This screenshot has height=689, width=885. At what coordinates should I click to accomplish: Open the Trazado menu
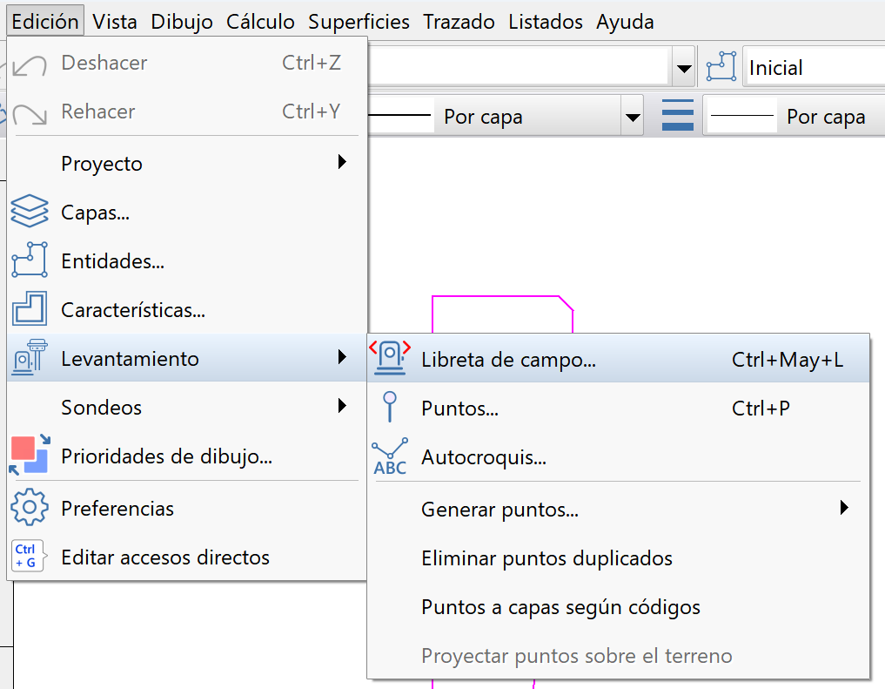(x=459, y=22)
